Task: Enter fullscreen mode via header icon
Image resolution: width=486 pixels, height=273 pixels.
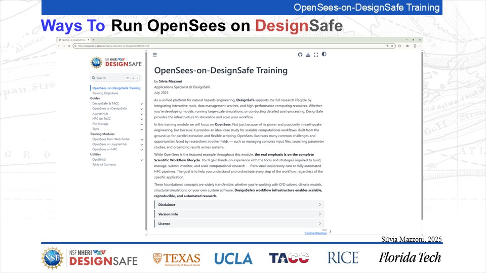Action: pyautogui.click(x=316, y=55)
